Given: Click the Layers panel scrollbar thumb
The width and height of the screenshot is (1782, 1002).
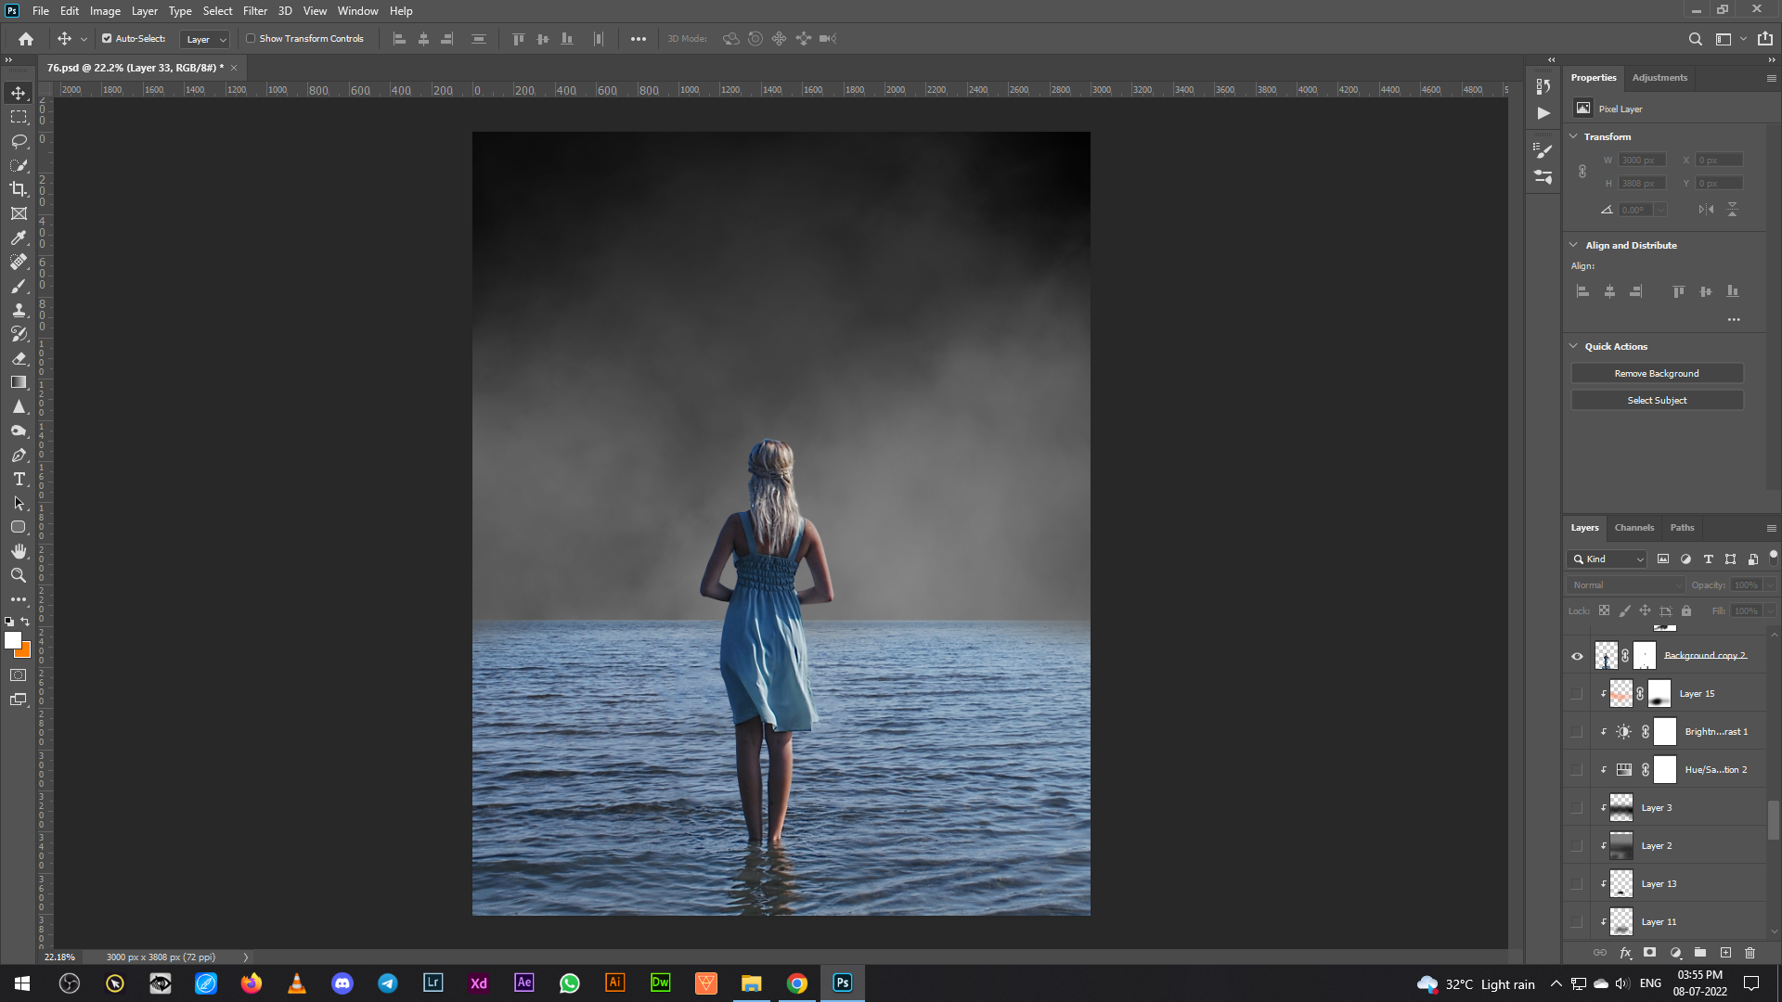Looking at the screenshot, I should pos(1774,820).
